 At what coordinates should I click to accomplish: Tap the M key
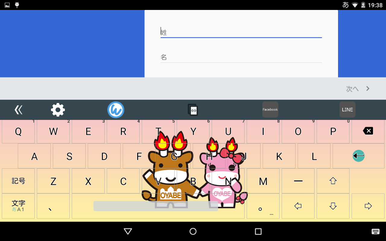[x=263, y=181]
